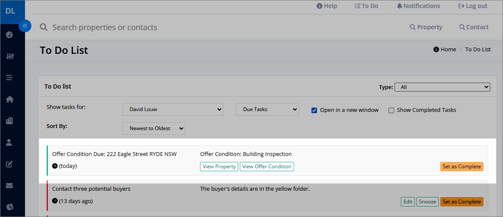Click the '(13 days ago)' due label
The image size is (503, 217).
[x=76, y=201]
